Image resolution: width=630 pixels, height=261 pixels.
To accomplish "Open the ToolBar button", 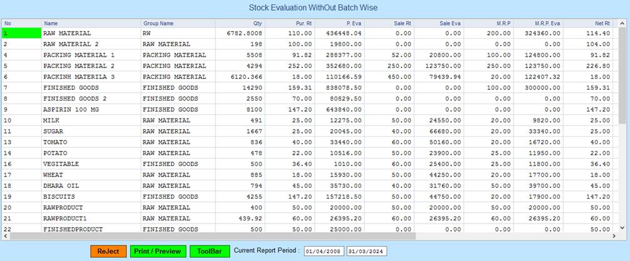I will [x=210, y=251].
